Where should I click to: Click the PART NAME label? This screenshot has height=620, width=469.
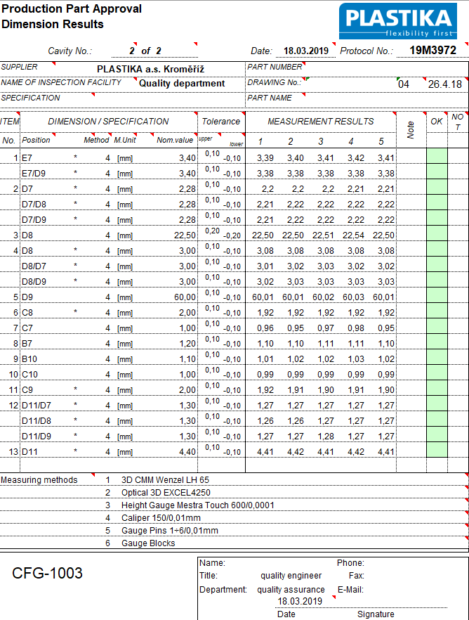click(269, 98)
